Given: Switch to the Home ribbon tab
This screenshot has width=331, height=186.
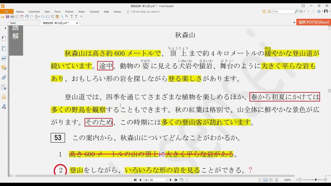Looking at the screenshot, I should (x=20, y=12).
